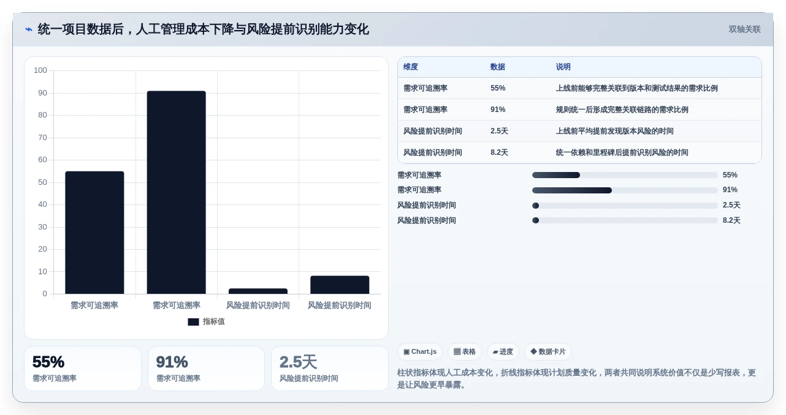The width and height of the screenshot is (786, 415).
Task: Click the 91% value beside the progress bars
Action: (x=730, y=190)
